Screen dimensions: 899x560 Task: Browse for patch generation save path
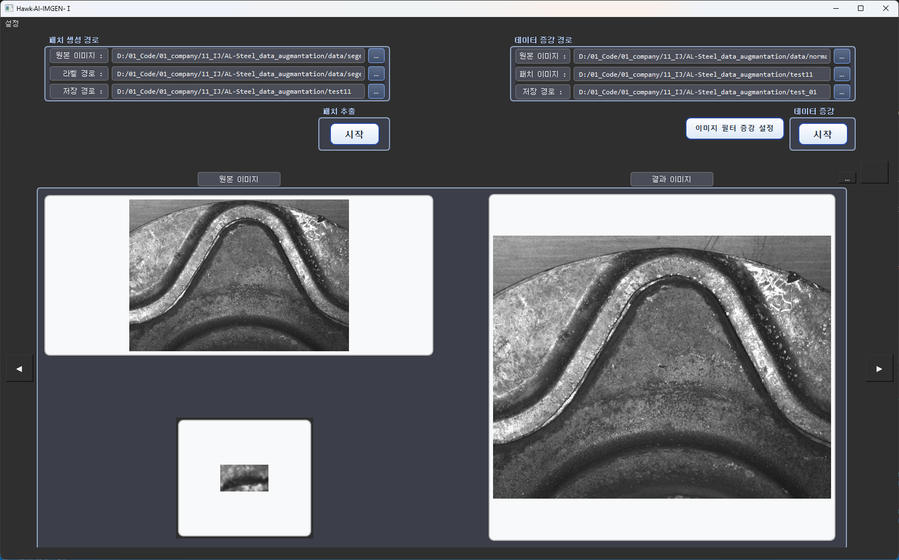pyautogui.click(x=376, y=92)
